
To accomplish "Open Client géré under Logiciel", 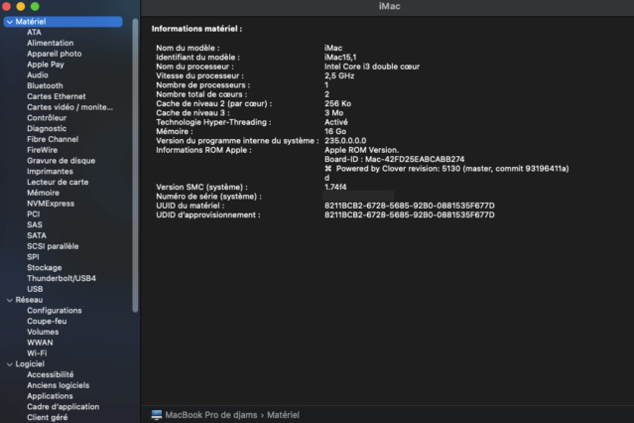I will (47, 418).
